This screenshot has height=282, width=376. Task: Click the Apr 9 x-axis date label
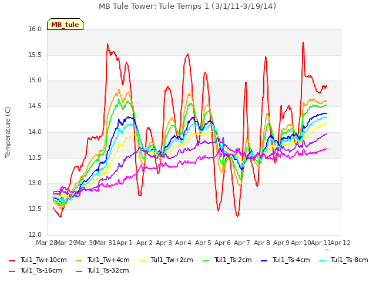pos(281,243)
